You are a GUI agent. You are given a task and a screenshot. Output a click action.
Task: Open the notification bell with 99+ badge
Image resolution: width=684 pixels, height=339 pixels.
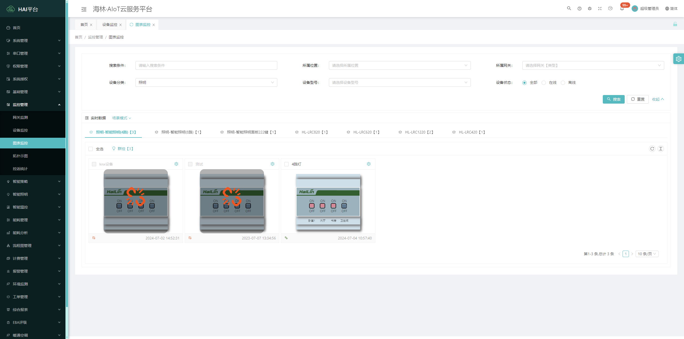tap(622, 9)
